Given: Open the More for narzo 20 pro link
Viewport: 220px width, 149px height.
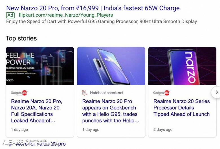Looking at the screenshot, I should tap(41, 144).
